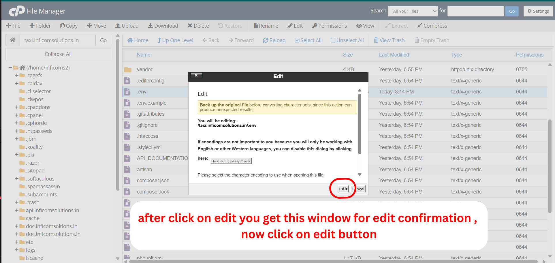The image size is (555, 263).
Task: Expand the logs folder in the sidebar
Action: click(x=16, y=250)
